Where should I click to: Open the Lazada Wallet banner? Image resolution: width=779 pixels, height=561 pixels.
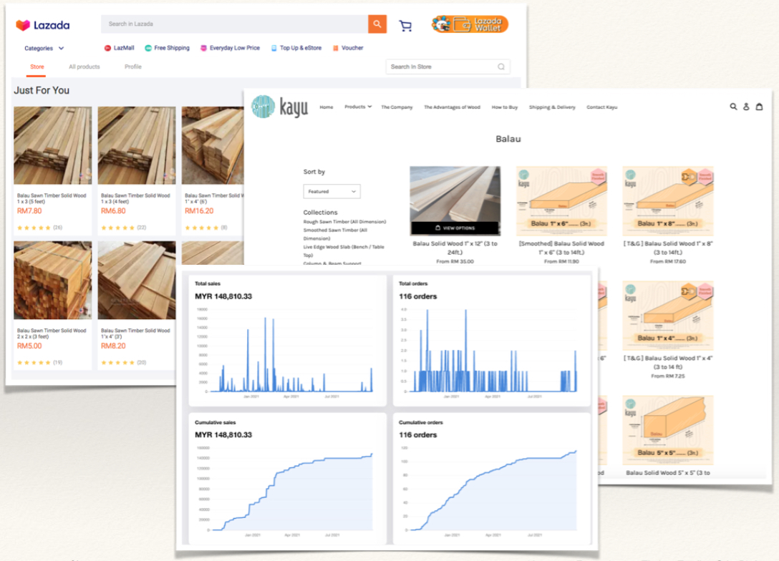470,24
